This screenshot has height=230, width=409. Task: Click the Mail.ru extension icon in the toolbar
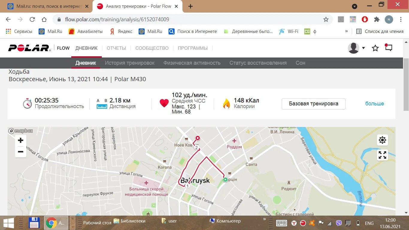[341, 19]
